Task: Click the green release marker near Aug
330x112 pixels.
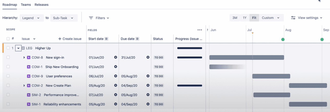Action: [x=283, y=39]
